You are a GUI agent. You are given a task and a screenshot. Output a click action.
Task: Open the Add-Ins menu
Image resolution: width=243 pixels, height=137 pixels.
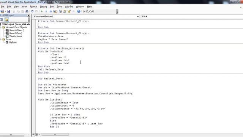(69, 7)
